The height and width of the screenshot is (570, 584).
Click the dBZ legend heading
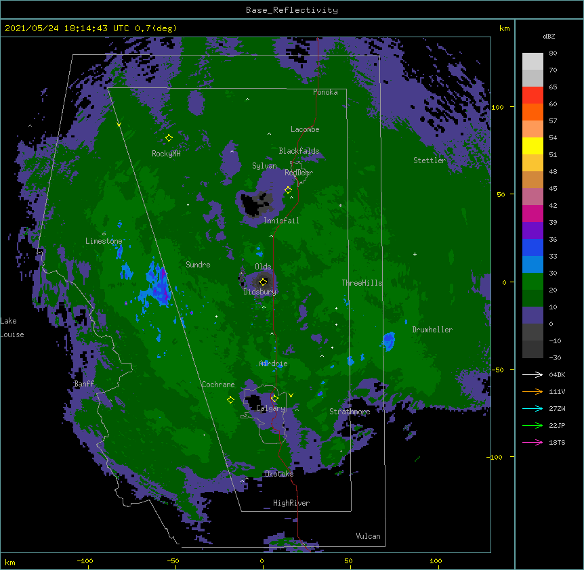(x=549, y=37)
